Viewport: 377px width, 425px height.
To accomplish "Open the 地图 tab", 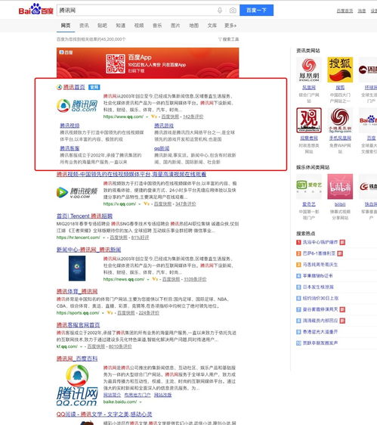I will pos(193,26).
